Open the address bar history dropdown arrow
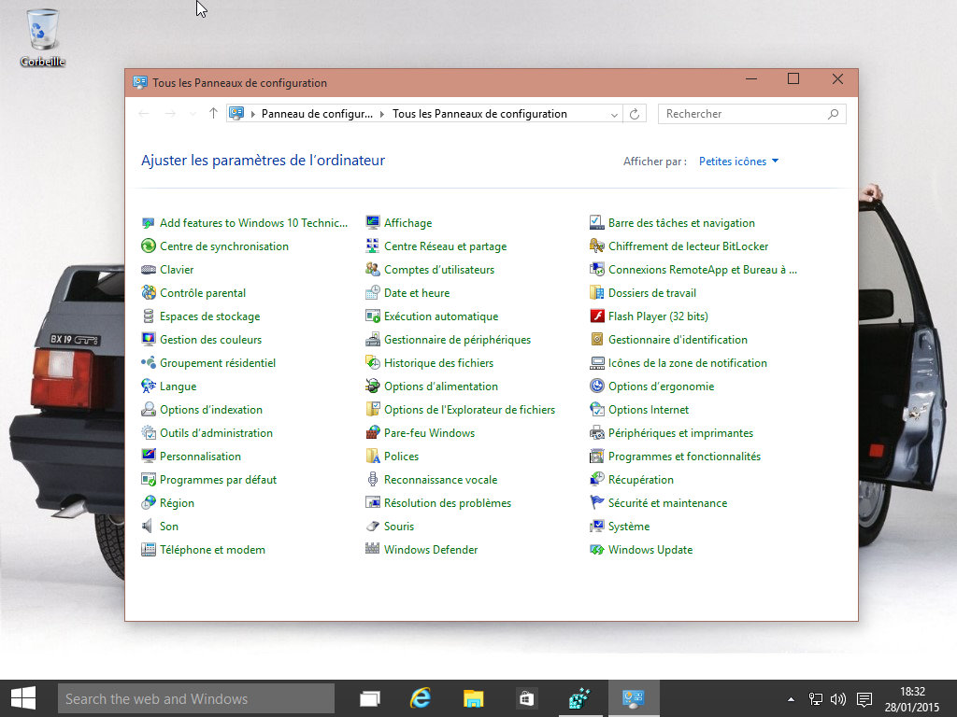This screenshot has height=717, width=957. tap(614, 114)
